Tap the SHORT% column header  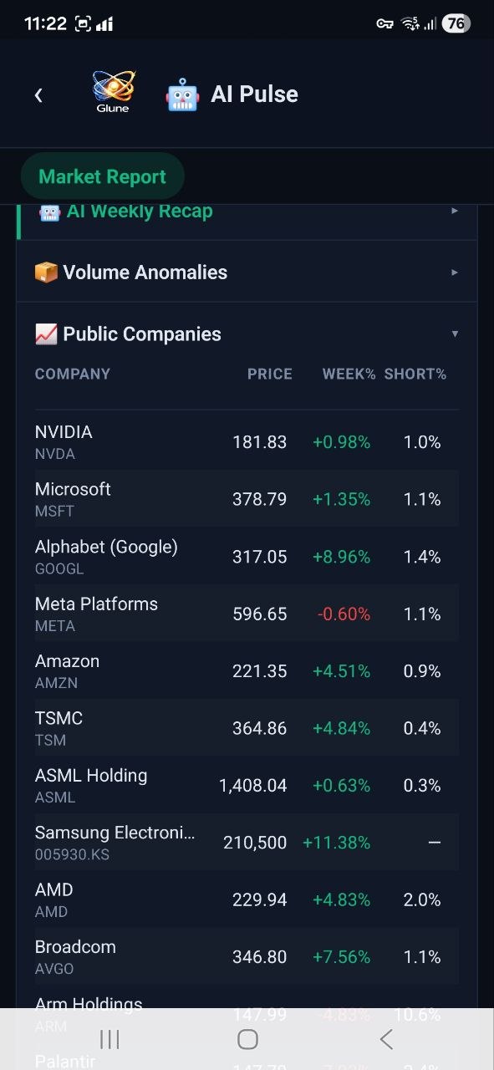coord(415,374)
